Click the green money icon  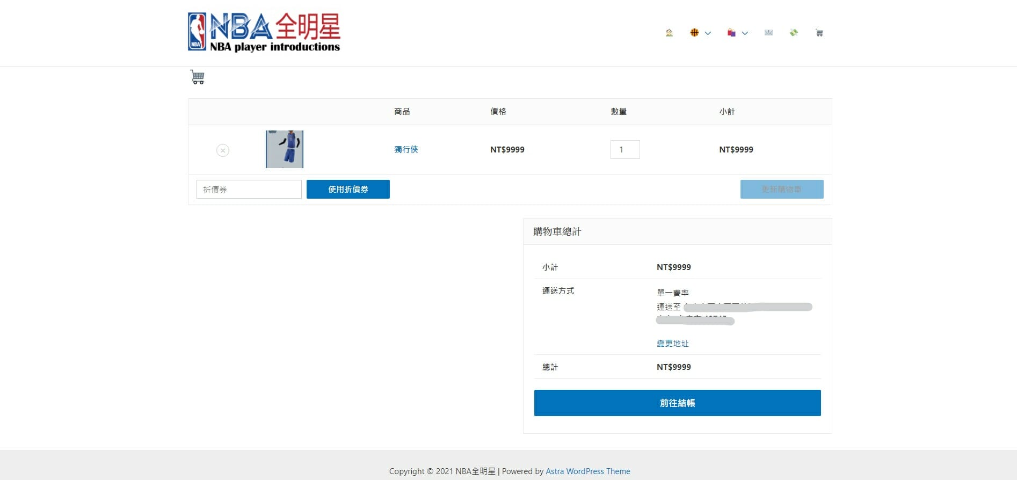pos(794,33)
